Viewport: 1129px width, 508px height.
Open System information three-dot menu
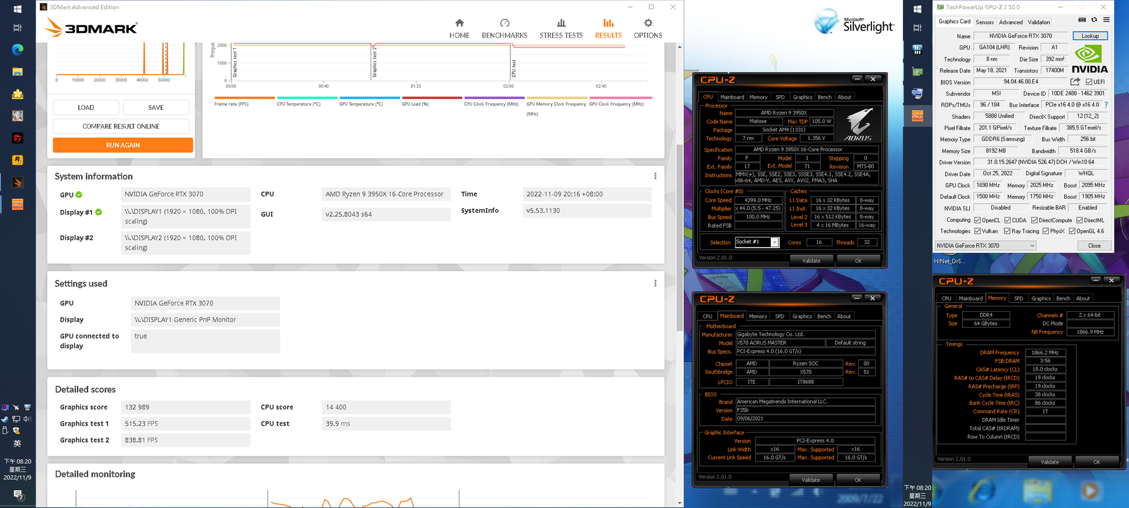(655, 176)
